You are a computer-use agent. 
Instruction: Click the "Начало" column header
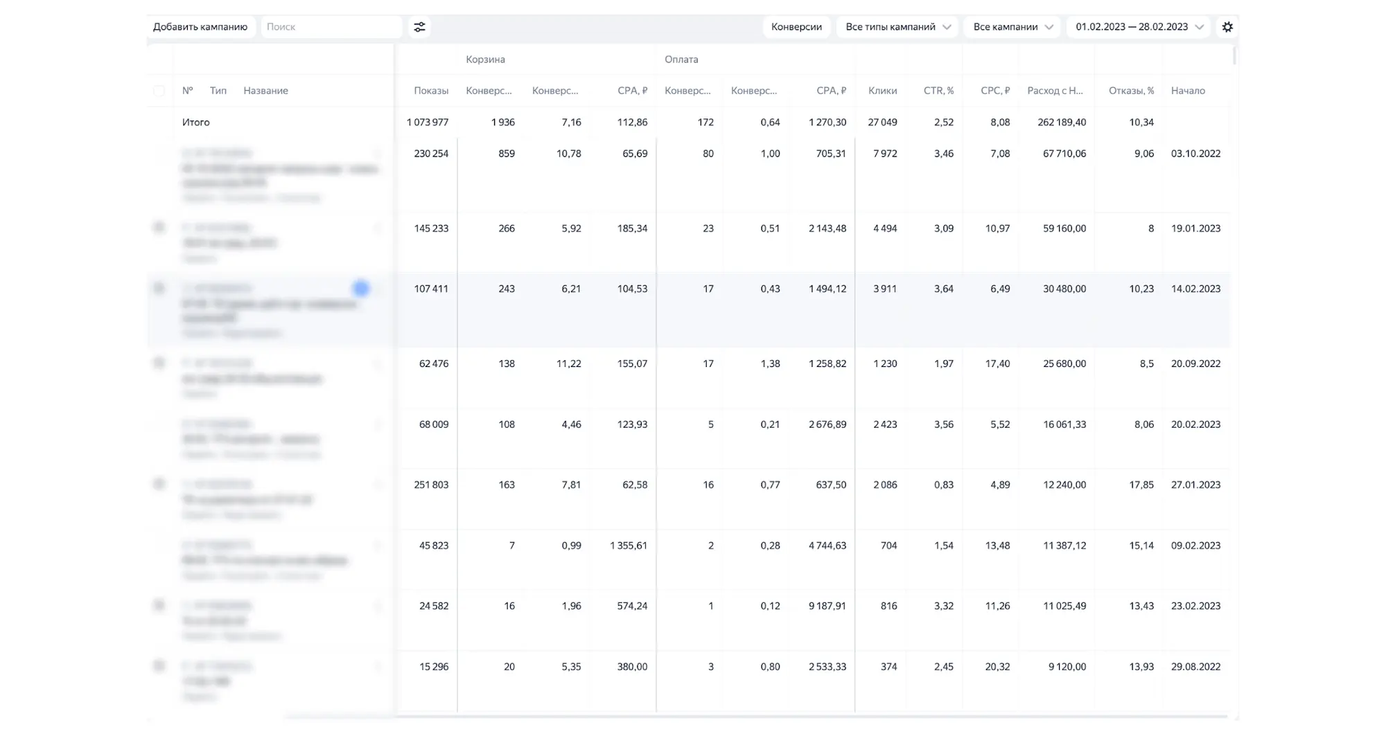1188,91
